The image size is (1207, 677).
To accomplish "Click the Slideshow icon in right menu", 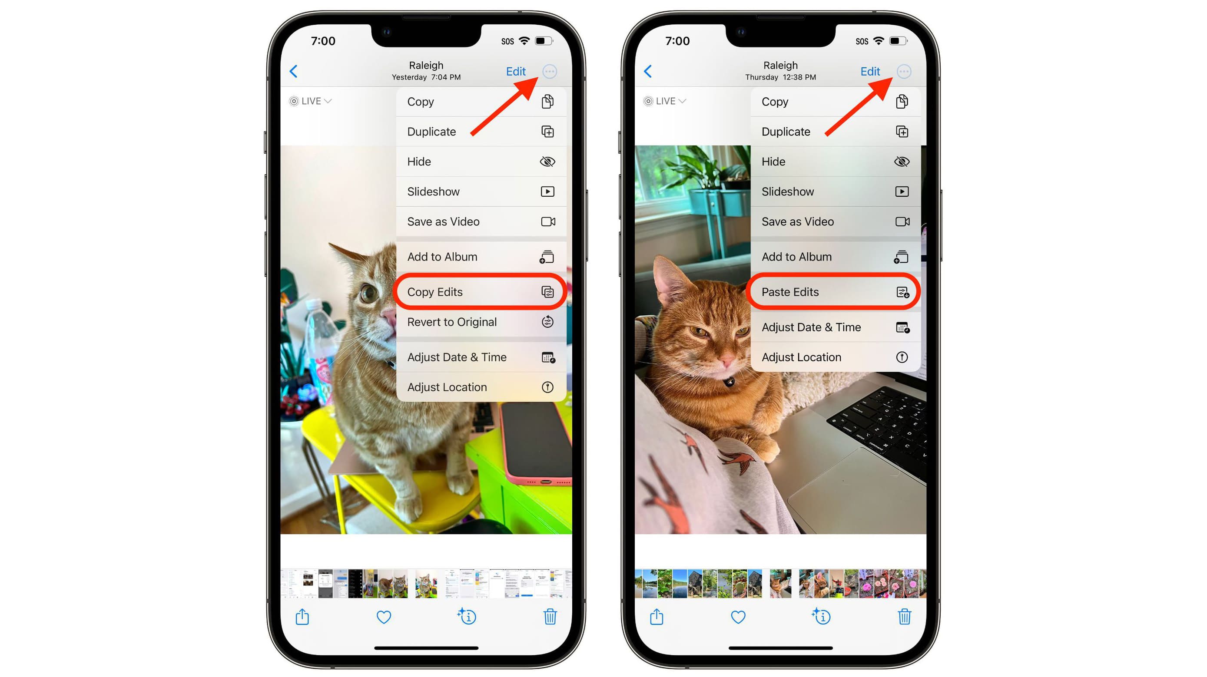I will [x=904, y=192].
